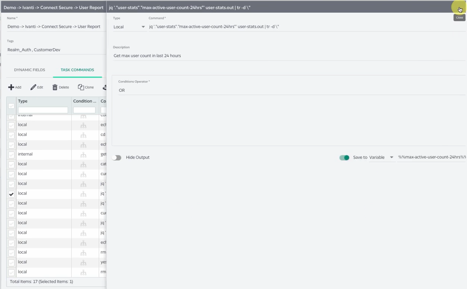Sort by the Condition column header
467x289 pixels.
coord(84,101)
